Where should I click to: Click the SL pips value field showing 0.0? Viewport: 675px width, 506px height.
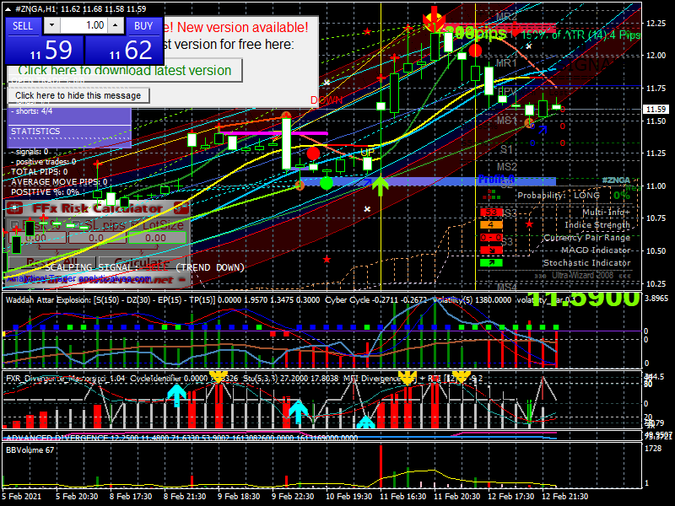tap(96, 238)
